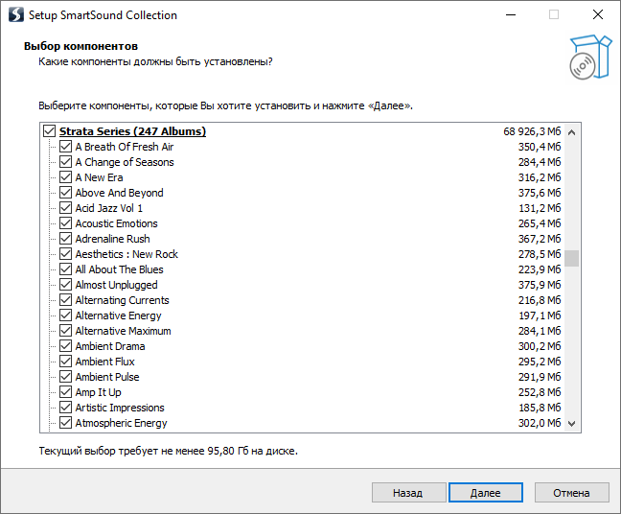Click the Отмена button
The width and height of the screenshot is (621, 514).
click(571, 493)
